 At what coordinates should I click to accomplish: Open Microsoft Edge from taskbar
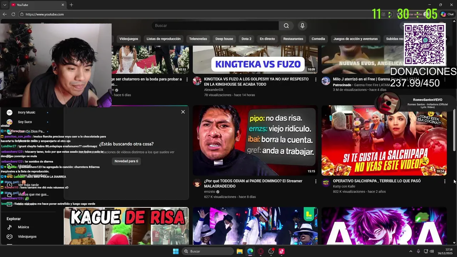[x=250, y=251]
